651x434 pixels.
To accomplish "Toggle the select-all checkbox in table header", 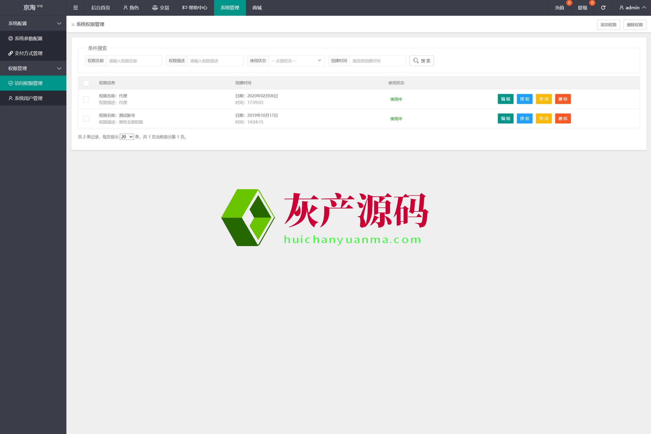I will click(x=86, y=83).
